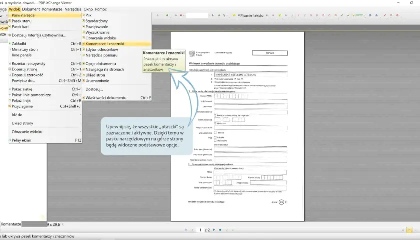Tick the kobieta checkbox in form
420x240 pixels.
215,137
